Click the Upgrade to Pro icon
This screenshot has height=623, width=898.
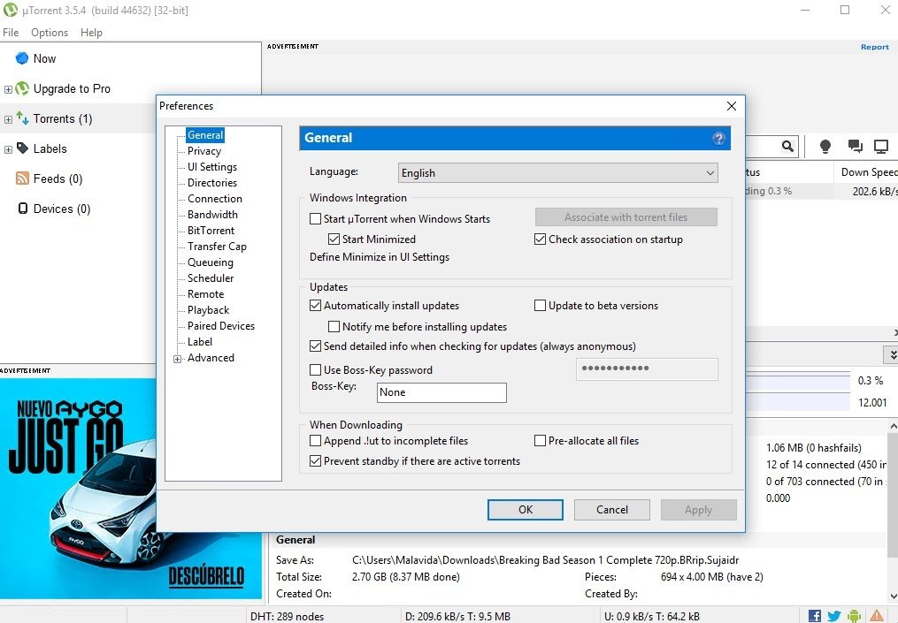[x=22, y=88]
